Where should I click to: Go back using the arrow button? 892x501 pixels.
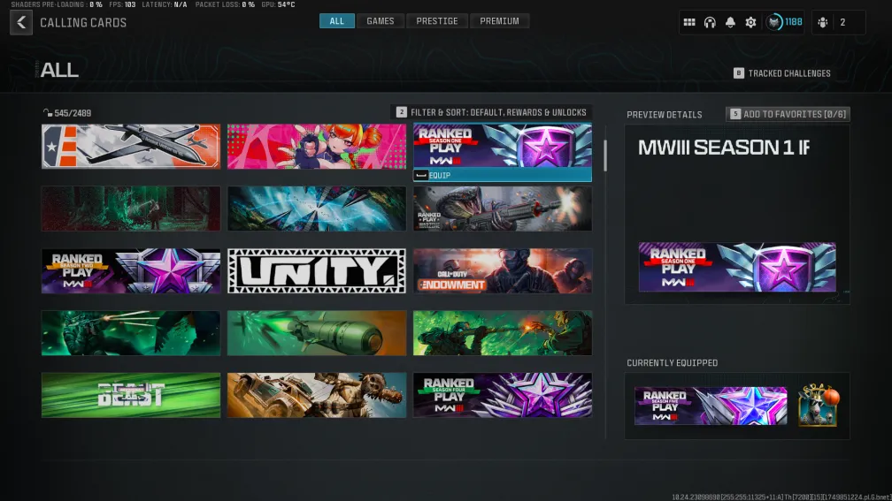(x=21, y=23)
